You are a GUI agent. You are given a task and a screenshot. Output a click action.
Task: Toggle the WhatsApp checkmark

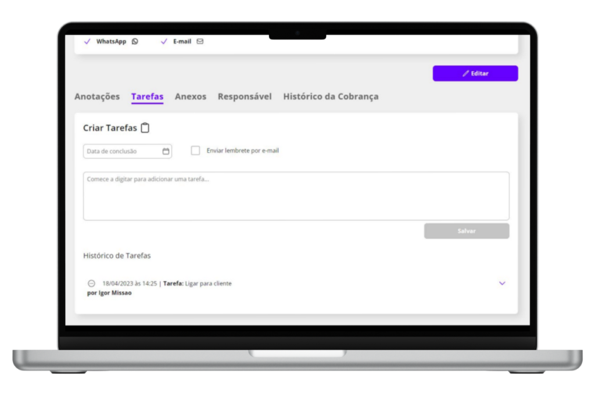click(87, 41)
